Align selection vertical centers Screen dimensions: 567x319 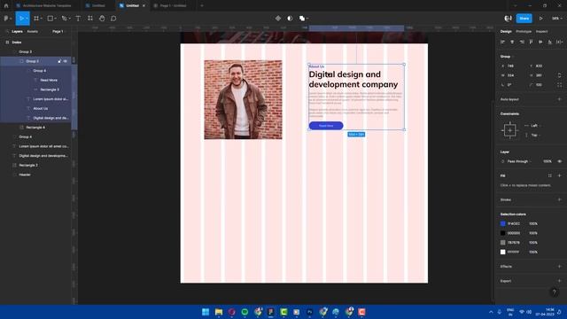pos(540,42)
